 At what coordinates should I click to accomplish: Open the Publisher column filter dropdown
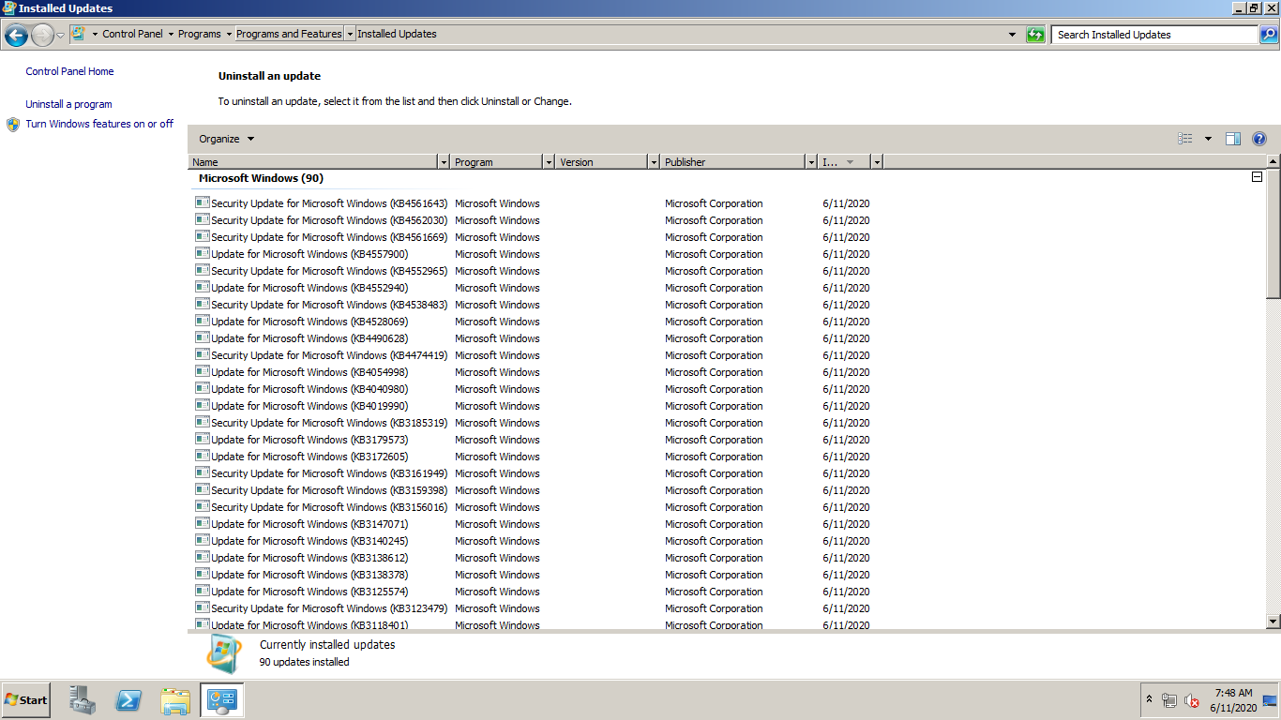811,162
